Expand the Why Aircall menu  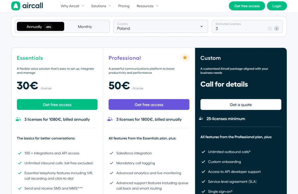(72, 6)
